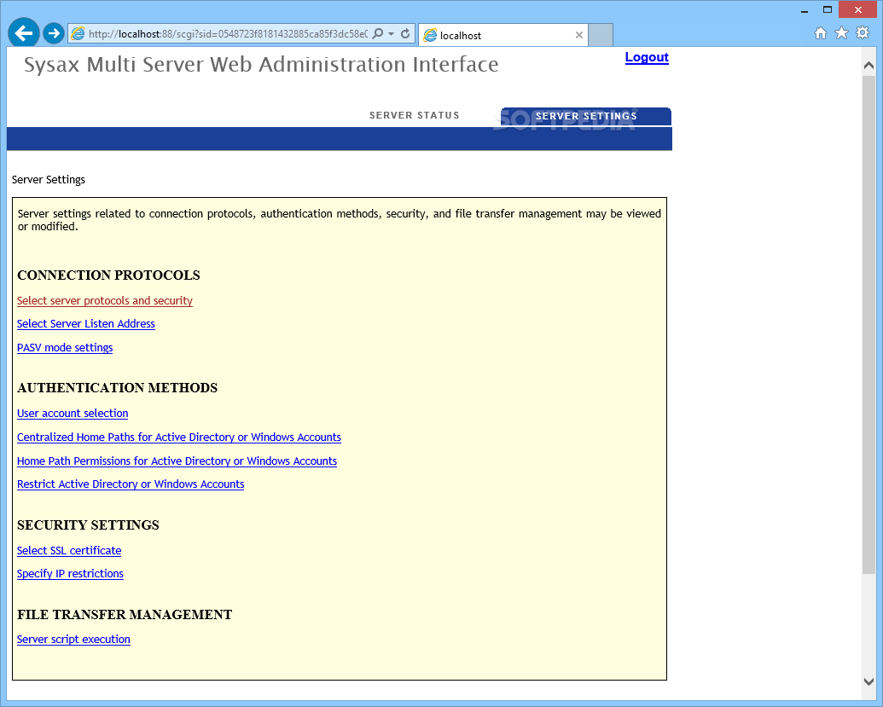Open Restrict Active Directory or Windows Accounts
This screenshot has width=883, height=707.
(131, 484)
